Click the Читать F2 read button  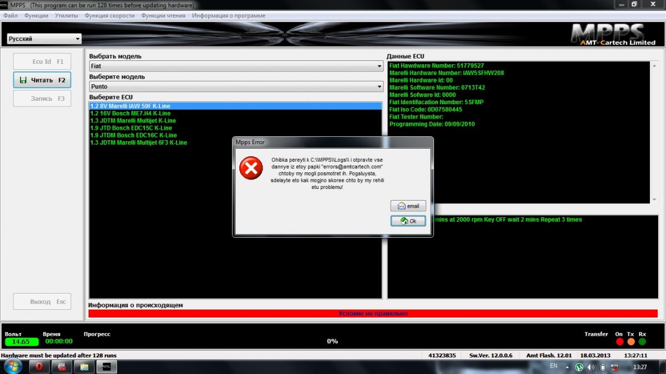click(42, 80)
